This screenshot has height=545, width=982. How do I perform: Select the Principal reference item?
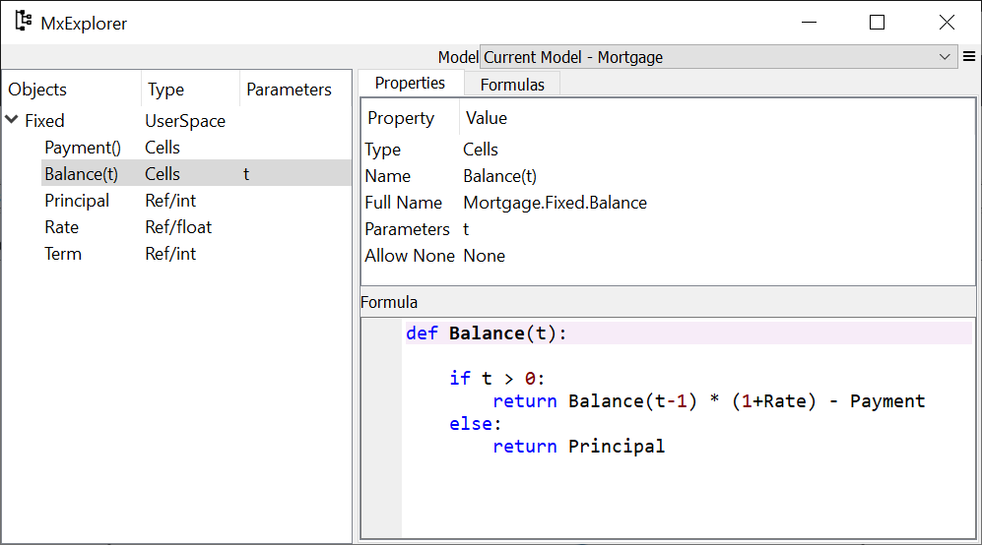77,201
